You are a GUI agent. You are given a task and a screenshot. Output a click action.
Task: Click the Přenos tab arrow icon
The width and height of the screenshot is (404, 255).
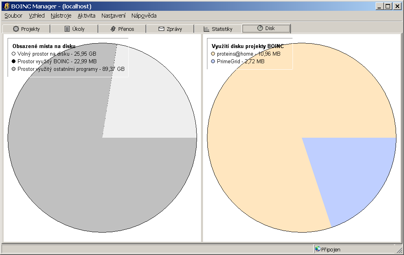113,29
